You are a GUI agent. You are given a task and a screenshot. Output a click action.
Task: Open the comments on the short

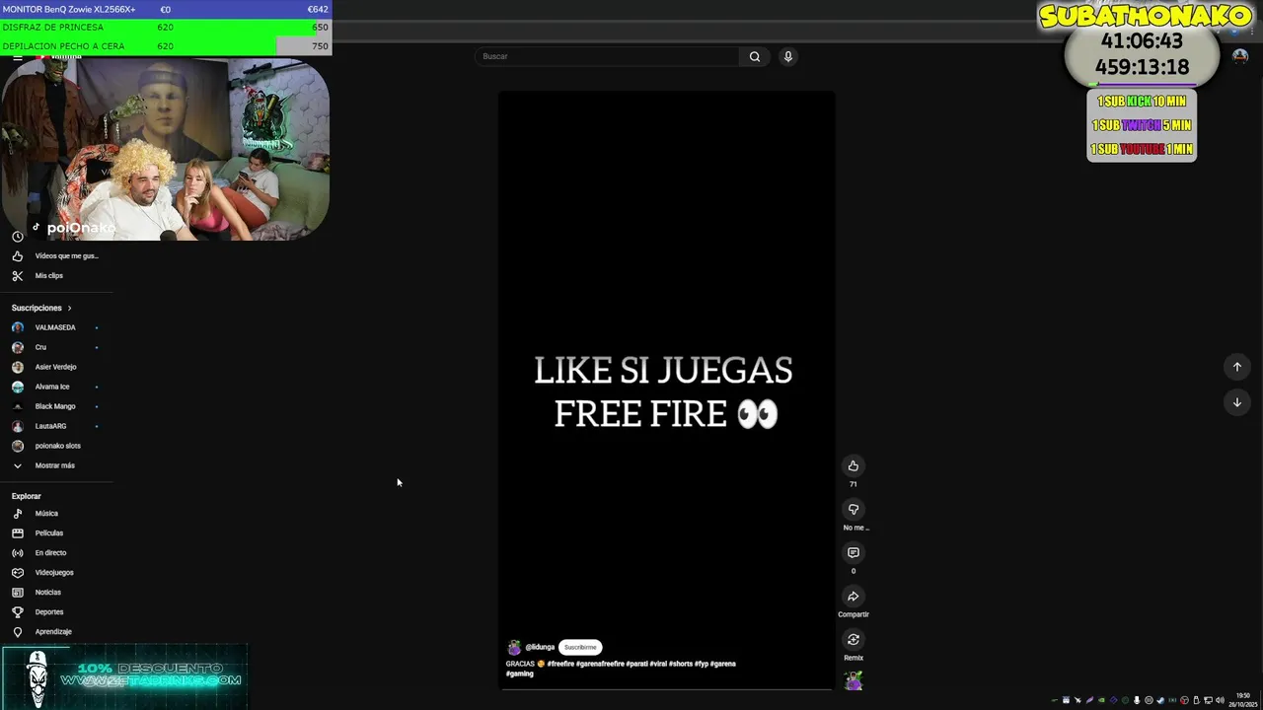coord(854,553)
